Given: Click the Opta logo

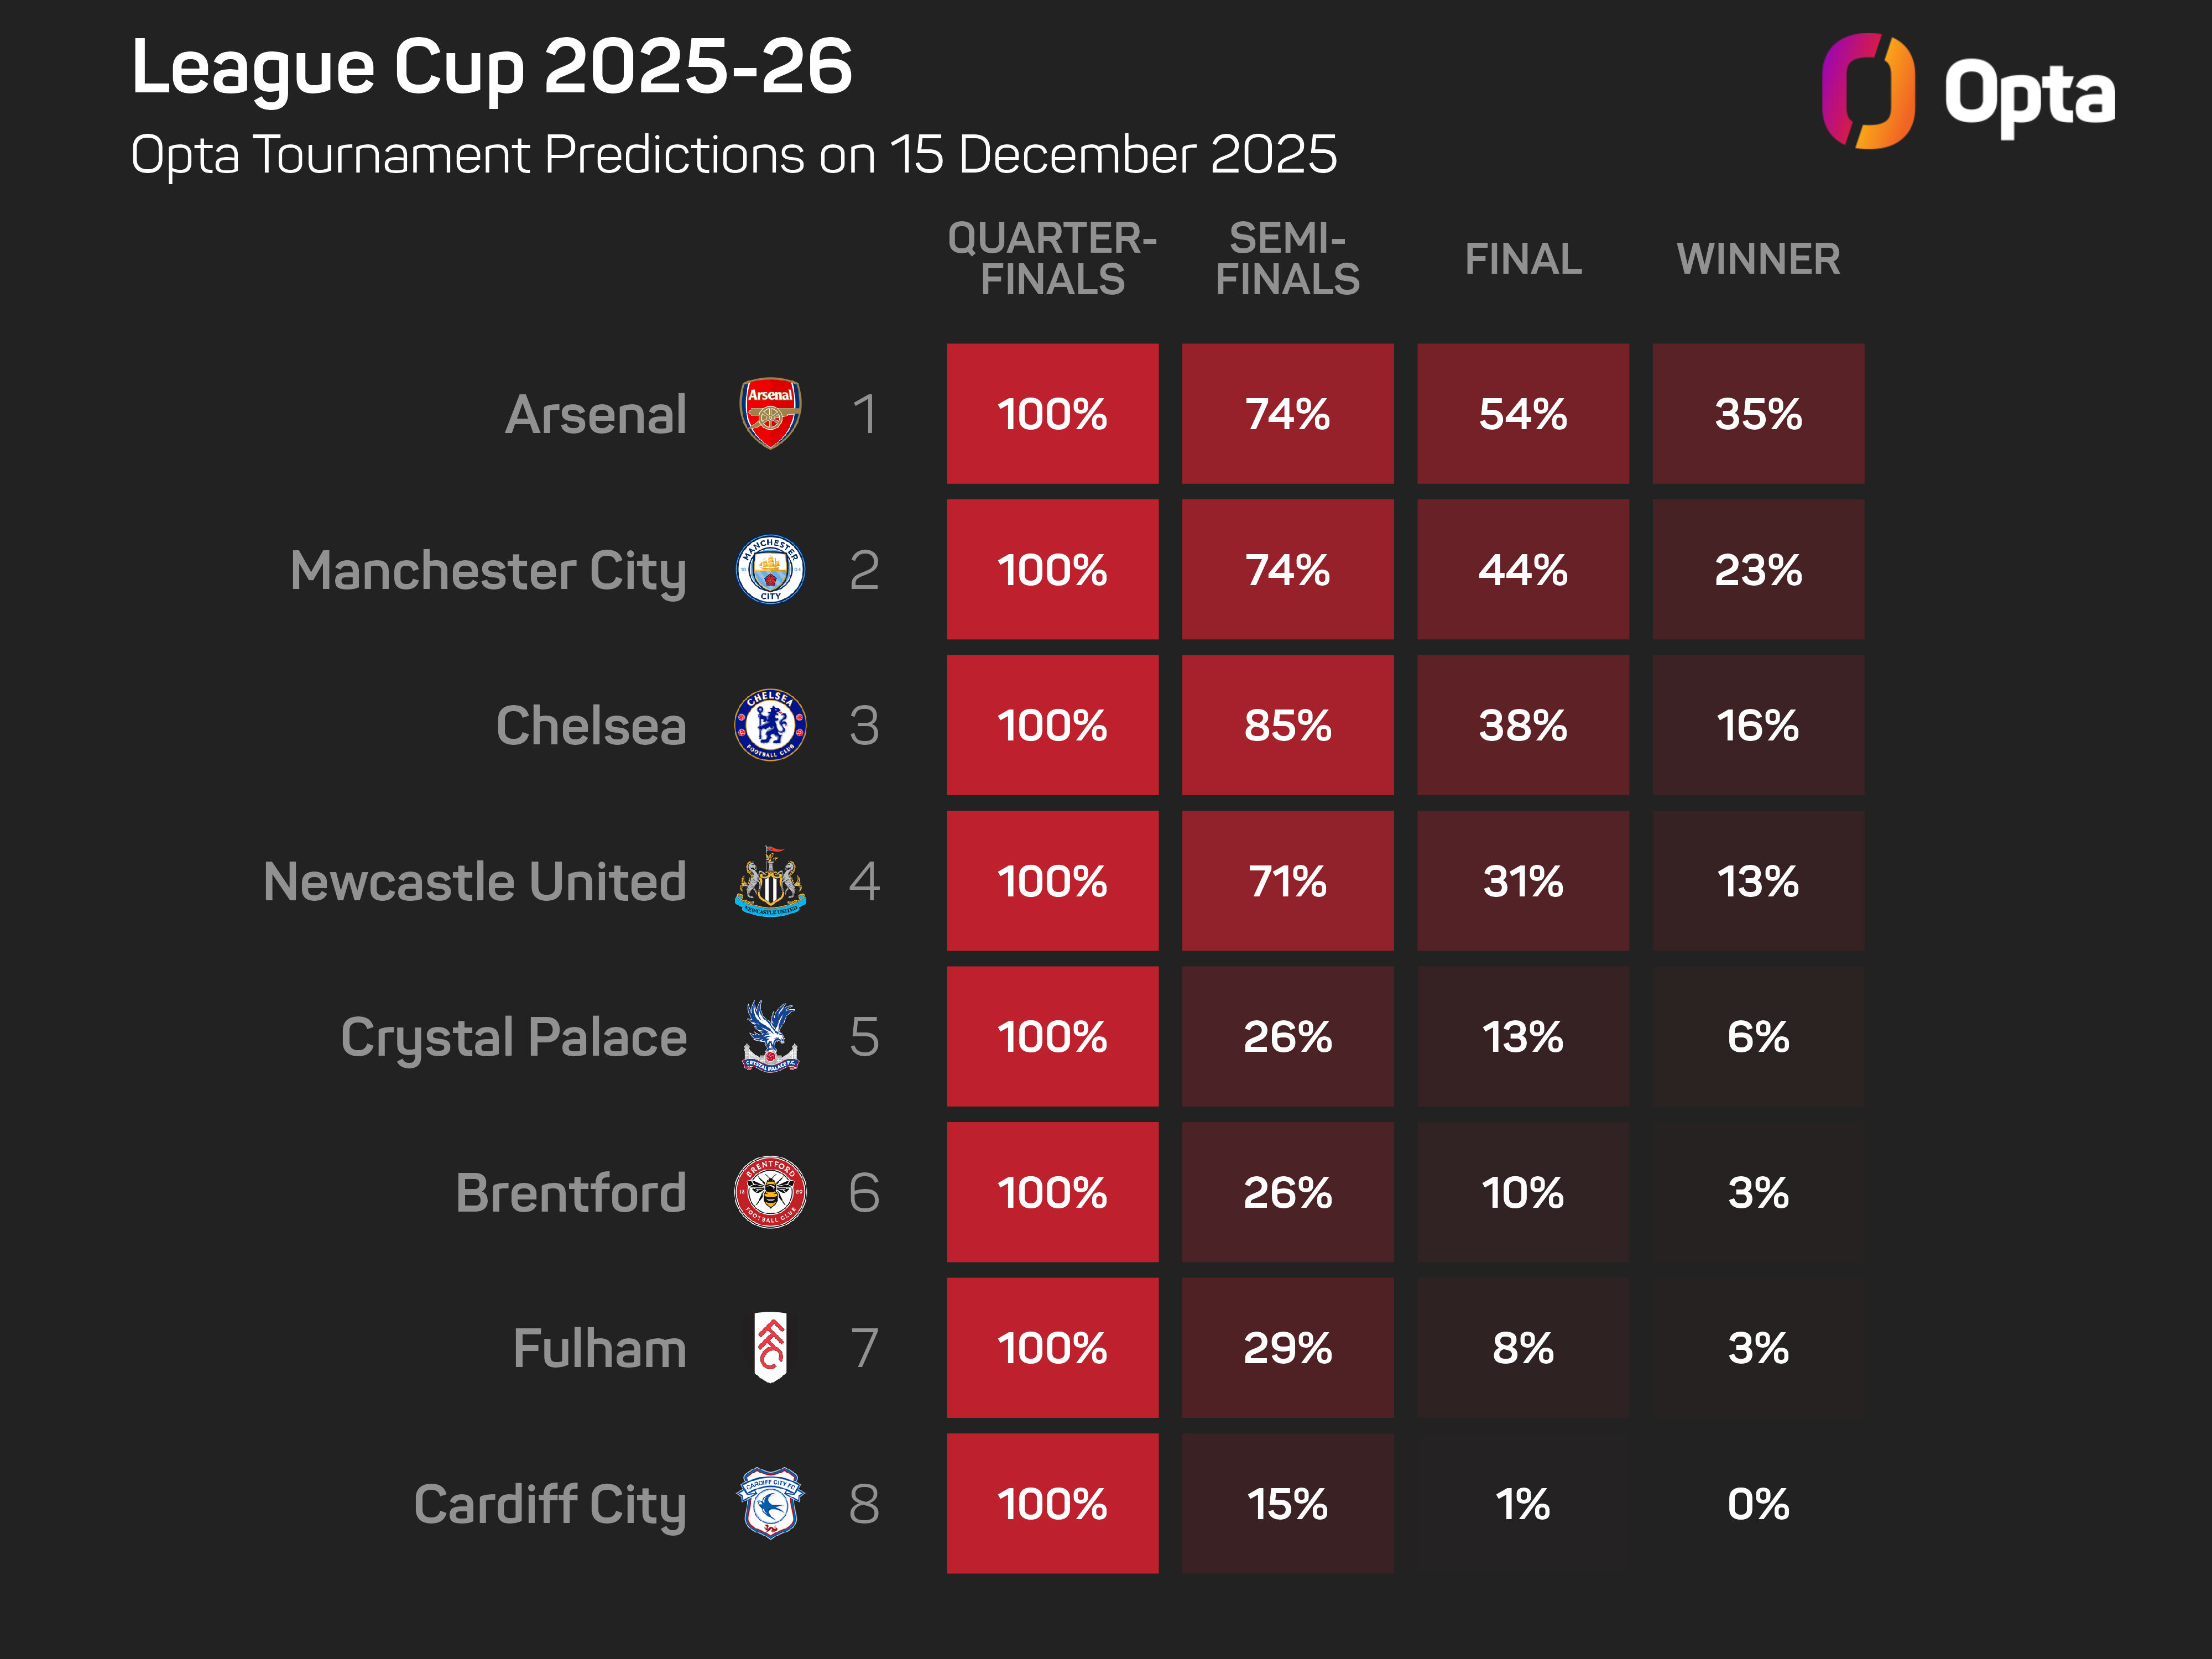Looking at the screenshot, I should 1967,92.
